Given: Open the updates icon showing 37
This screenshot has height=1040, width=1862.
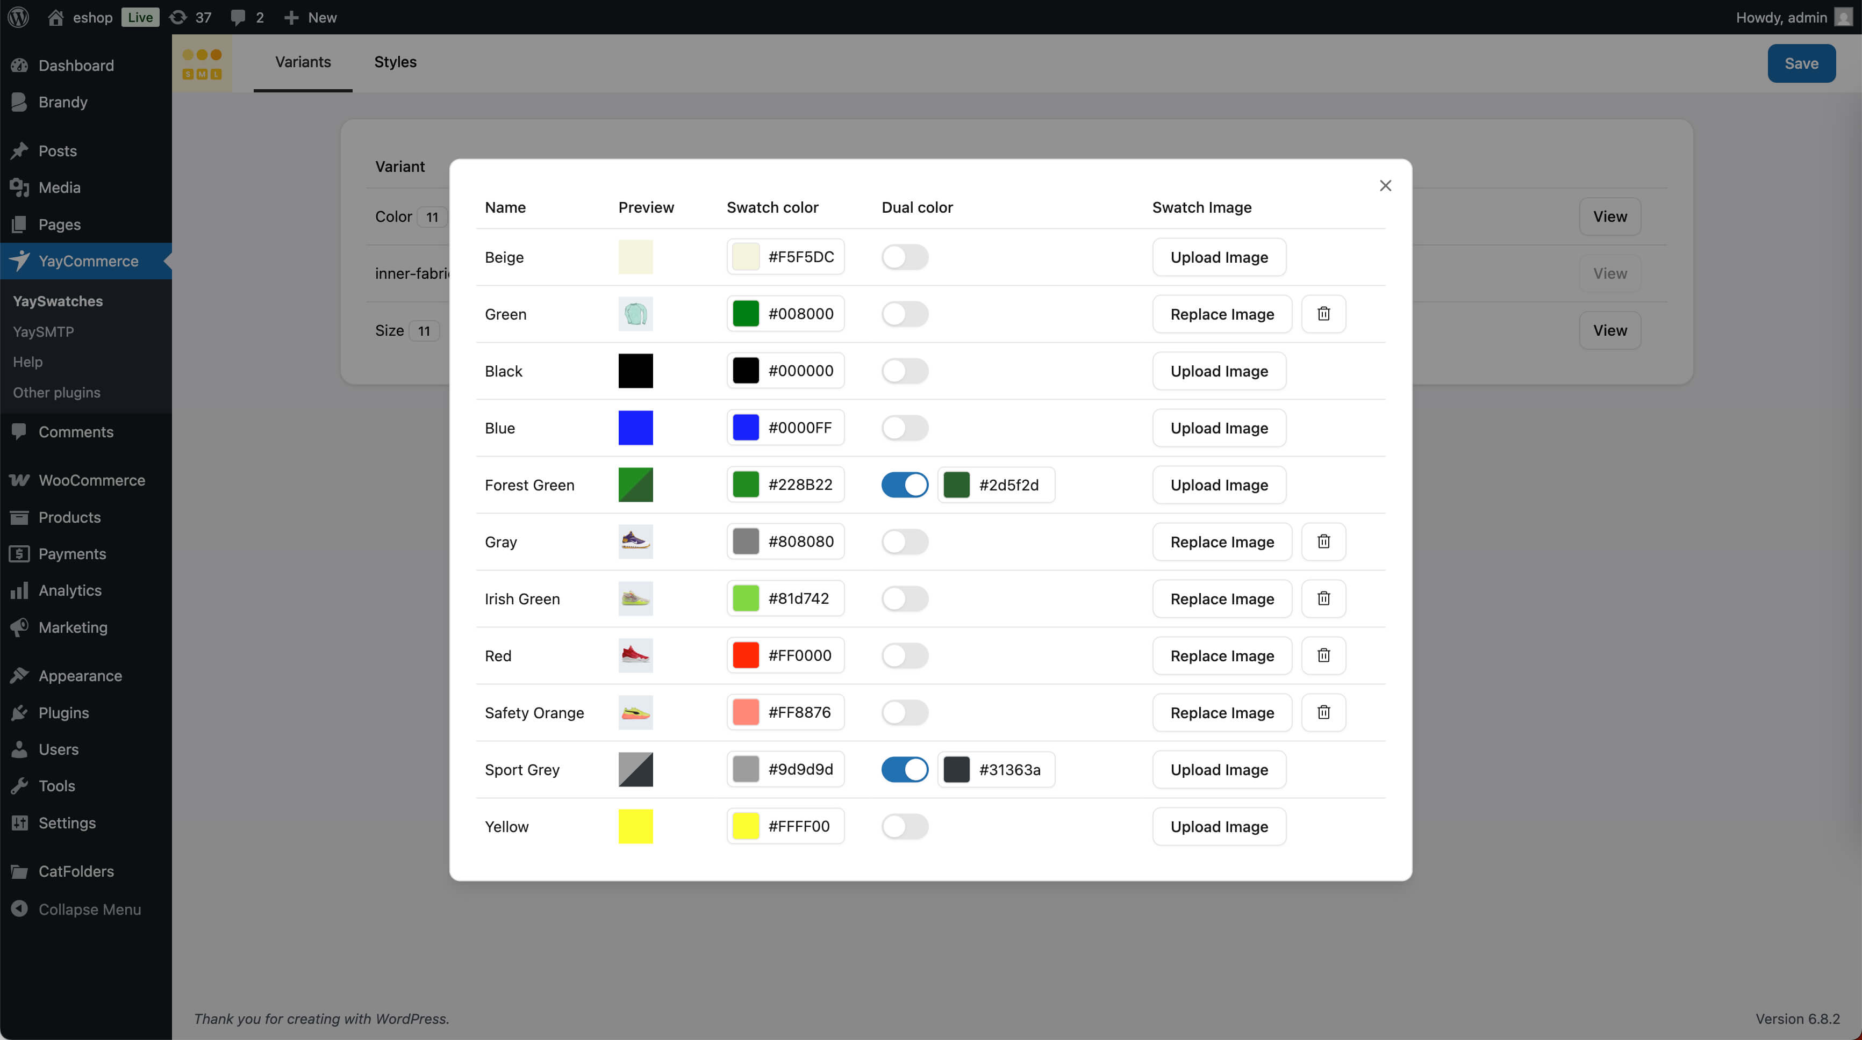Looking at the screenshot, I should (x=190, y=17).
